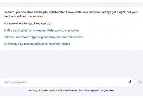Open the lightning strike twice suggestion
143x98 pixels.
(x=43, y=37)
